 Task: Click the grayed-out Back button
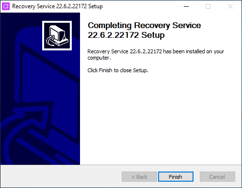click(139, 177)
